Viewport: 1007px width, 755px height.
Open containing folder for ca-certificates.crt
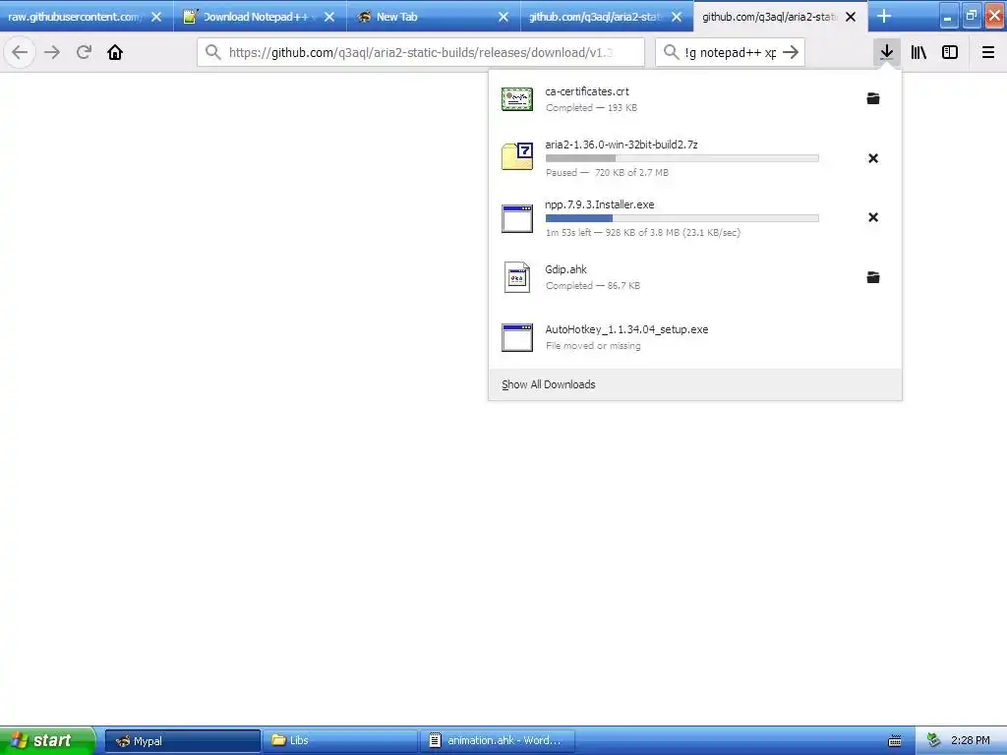pyautogui.click(x=873, y=98)
